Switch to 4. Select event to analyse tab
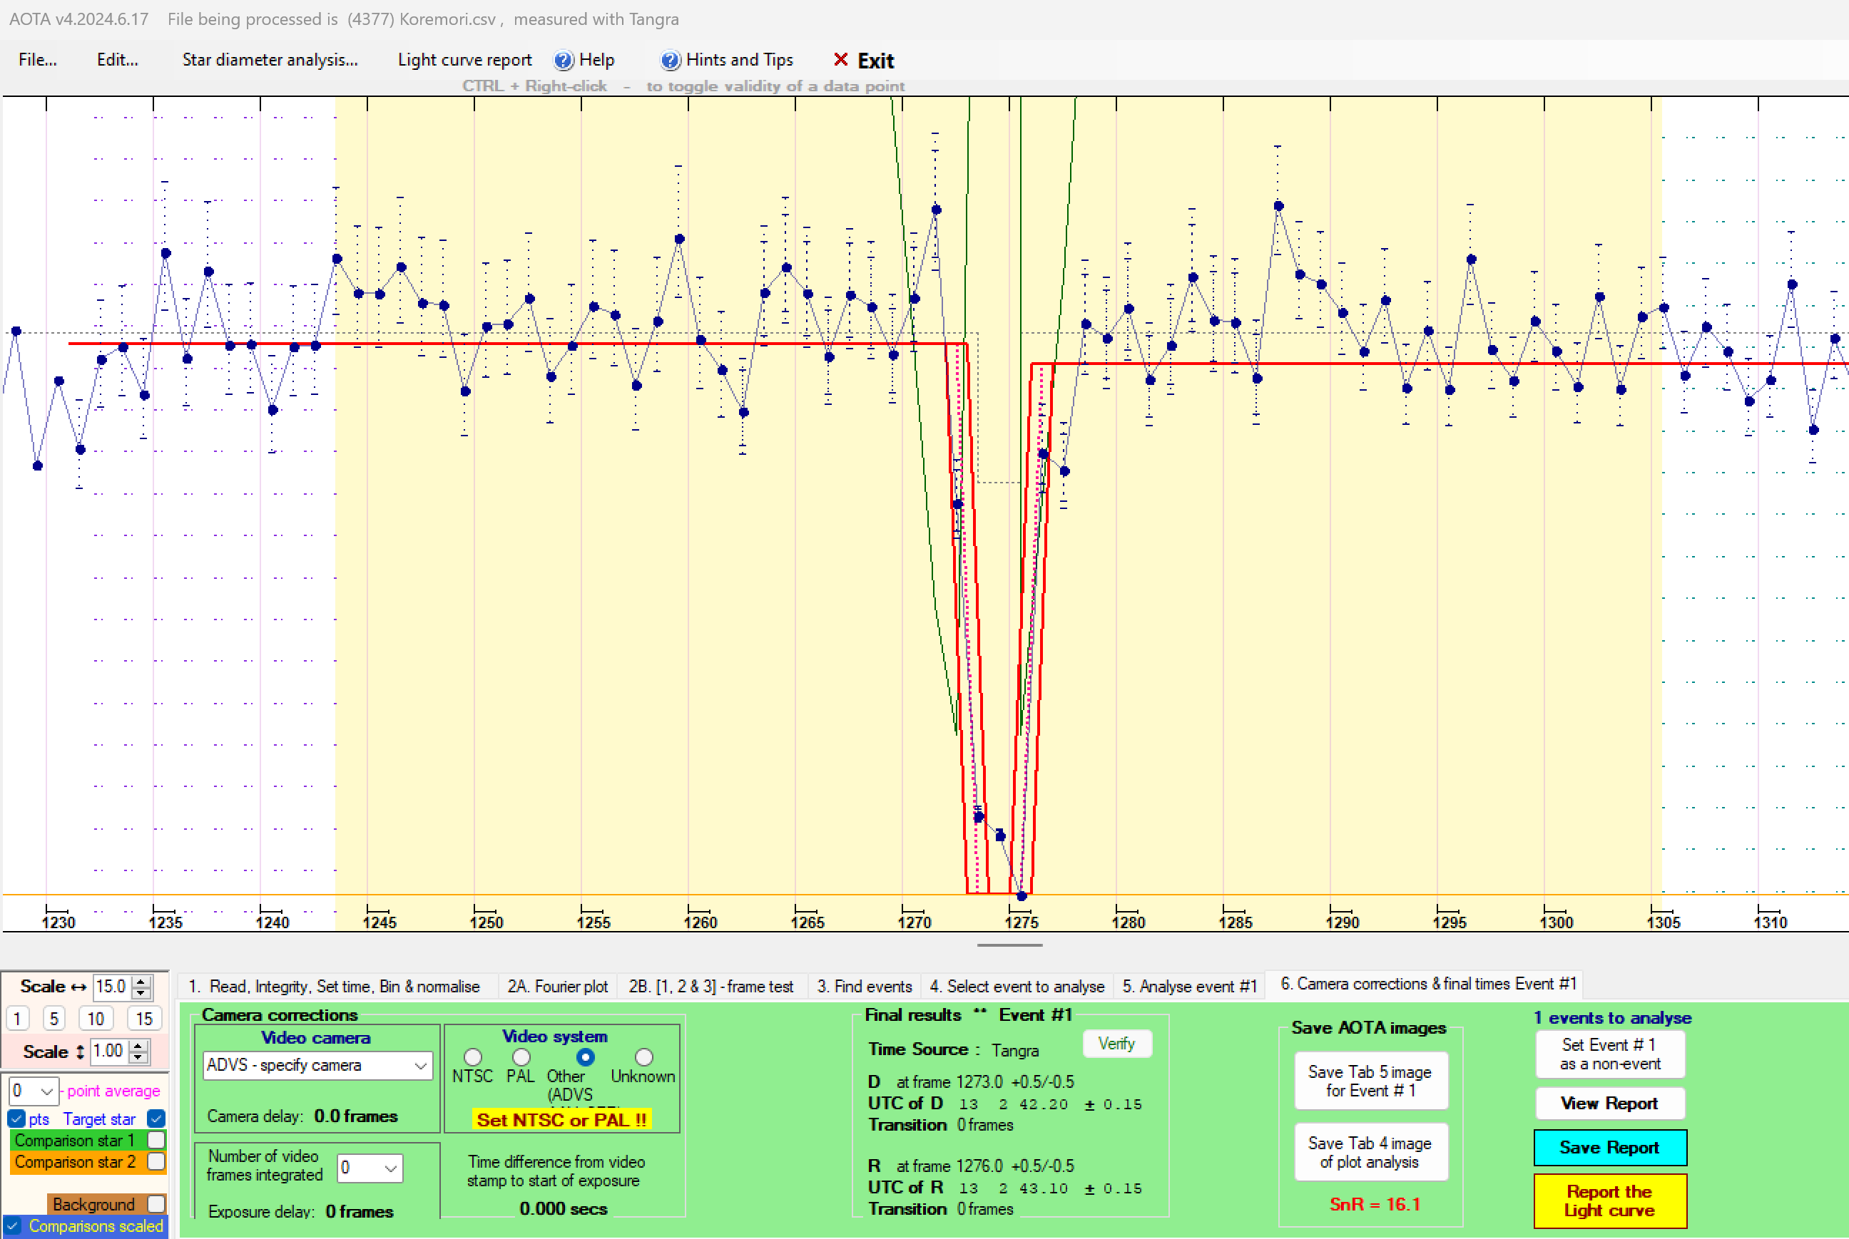This screenshot has width=1849, height=1239. click(x=1017, y=986)
